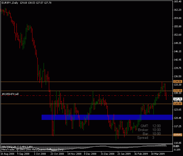Click the 8 Dec 2008 date label
The height and width of the screenshot is (156, 183).
pyautogui.click(x=90, y=154)
